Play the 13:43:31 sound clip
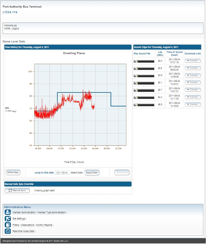Screen dimensions: 206x244 [x=135, y=83]
